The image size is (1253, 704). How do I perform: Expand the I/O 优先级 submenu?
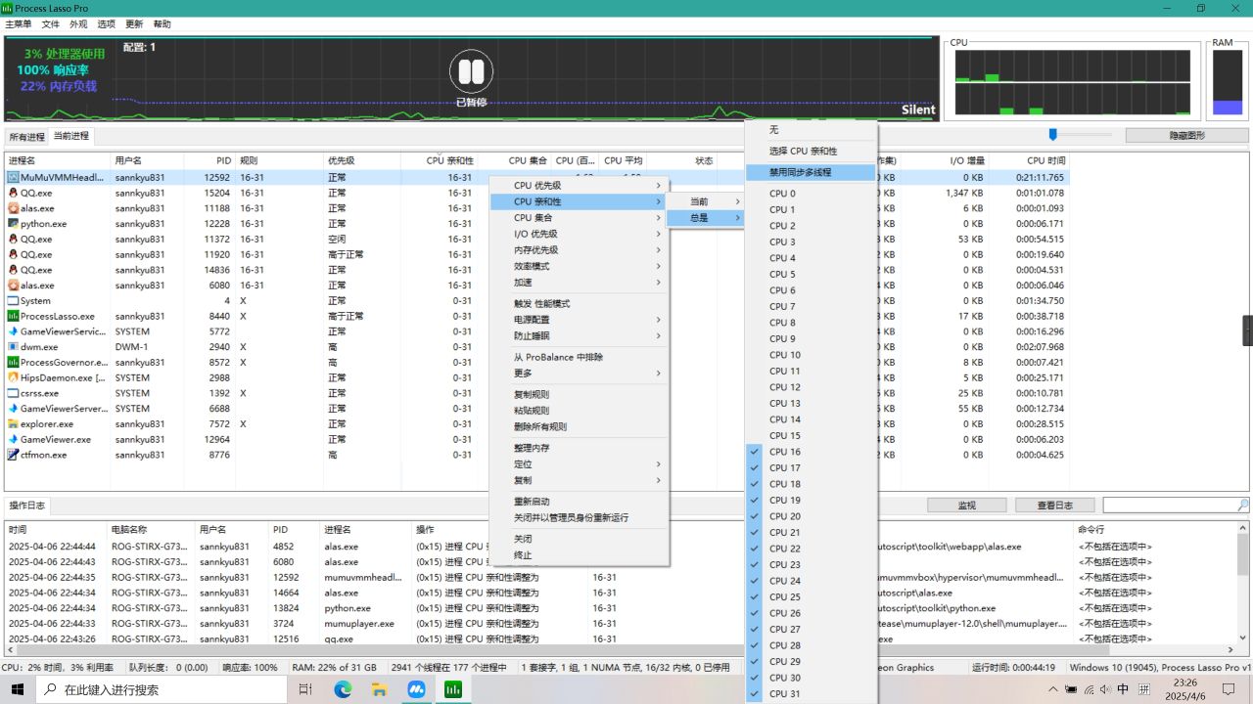pyautogui.click(x=579, y=234)
